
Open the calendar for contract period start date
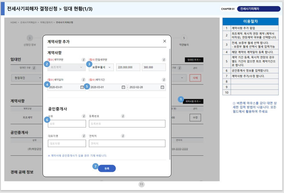(123, 87)
